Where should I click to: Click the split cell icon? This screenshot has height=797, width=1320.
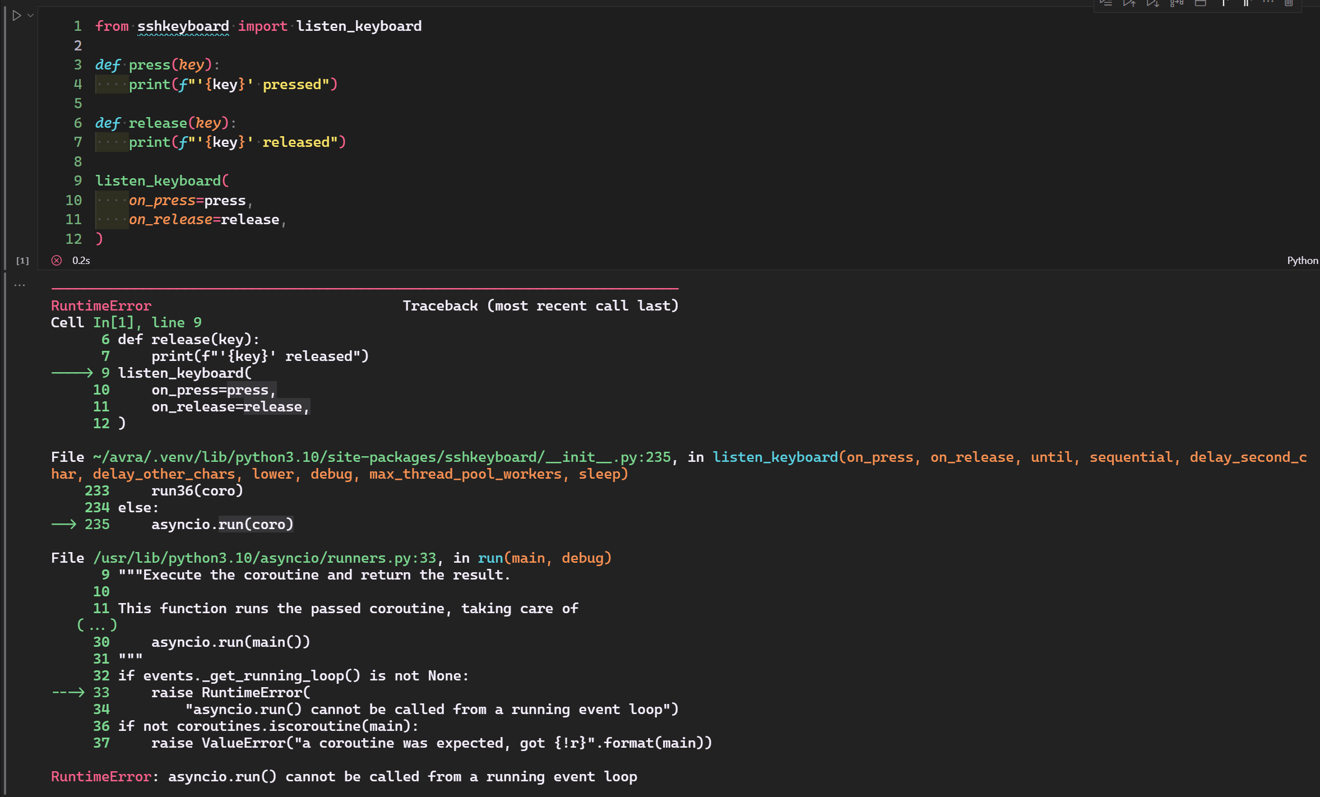[x=1200, y=3]
